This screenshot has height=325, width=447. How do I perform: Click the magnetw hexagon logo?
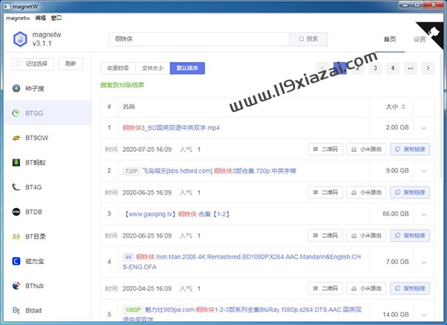tap(20, 39)
